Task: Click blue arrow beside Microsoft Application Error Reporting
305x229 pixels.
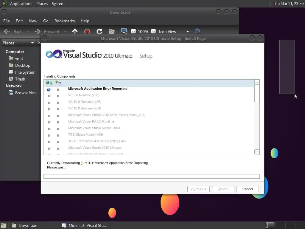Action: click(49, 89)
